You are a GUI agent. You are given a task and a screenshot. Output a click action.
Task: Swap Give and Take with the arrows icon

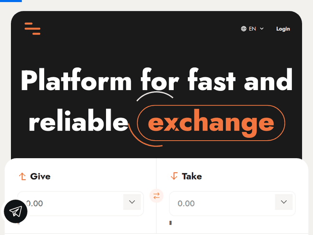[156, 196]
